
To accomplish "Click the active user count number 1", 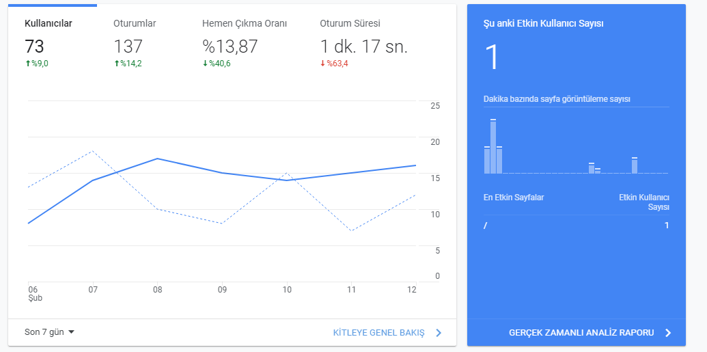I will (x=493, y=57).
